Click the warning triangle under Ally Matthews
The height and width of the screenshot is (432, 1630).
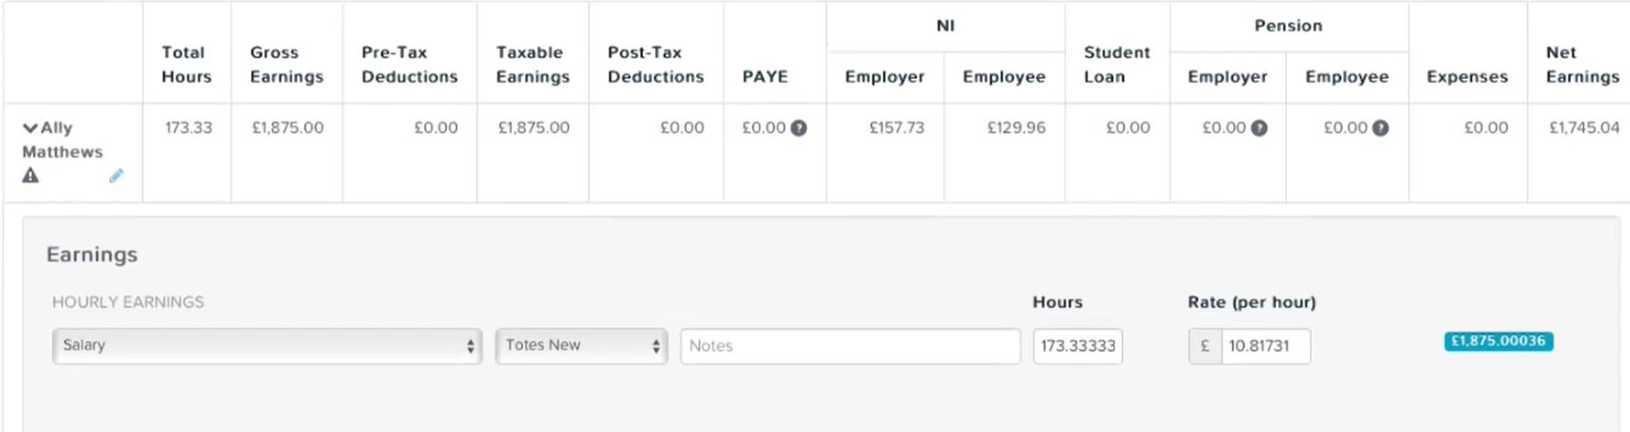pos(31,176)
